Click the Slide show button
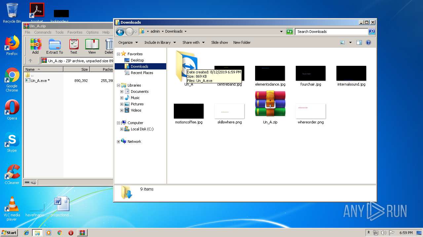423x237 pixels. 219,42
